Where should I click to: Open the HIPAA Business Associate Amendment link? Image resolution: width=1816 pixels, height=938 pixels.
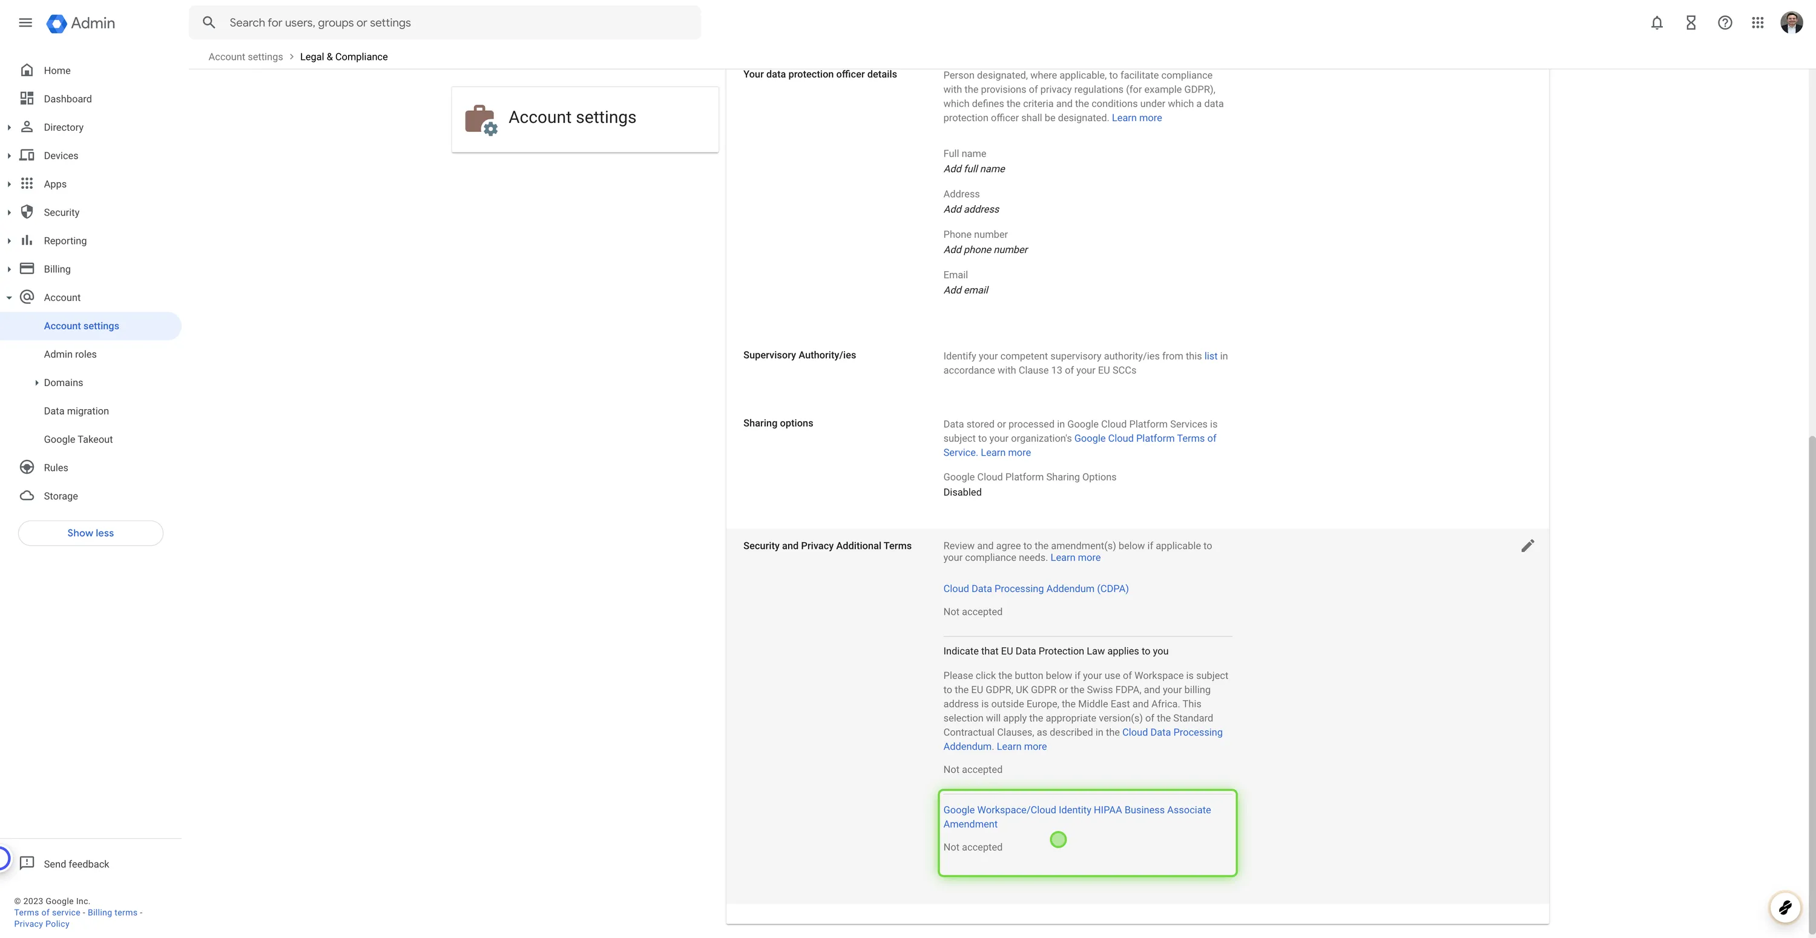point(1076,810)
